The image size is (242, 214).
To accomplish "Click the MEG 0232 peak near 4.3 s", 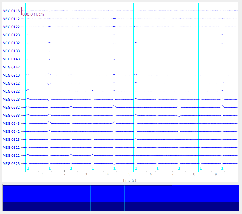I will [x=114, y=105].
